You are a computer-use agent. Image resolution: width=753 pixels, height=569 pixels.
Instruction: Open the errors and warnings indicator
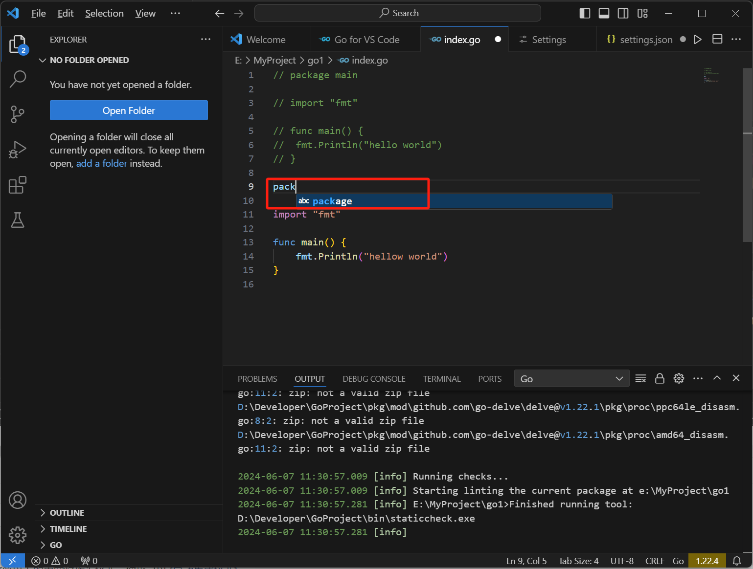tap(50, 561)
